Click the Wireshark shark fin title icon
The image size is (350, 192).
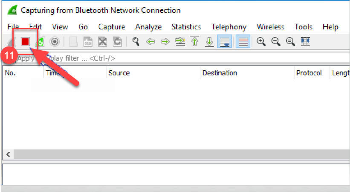tap(12, 10)
